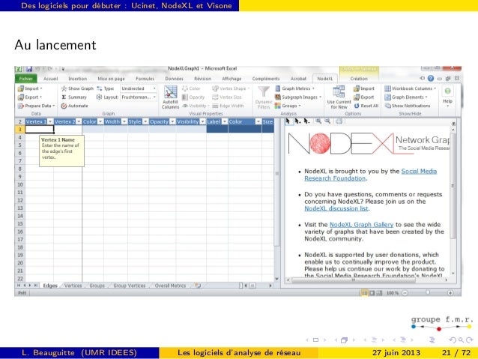This screenshot has height=359, width=478.
Task: Switch to the Vertices worksheet tab
Action: click(x=73, y=286)
